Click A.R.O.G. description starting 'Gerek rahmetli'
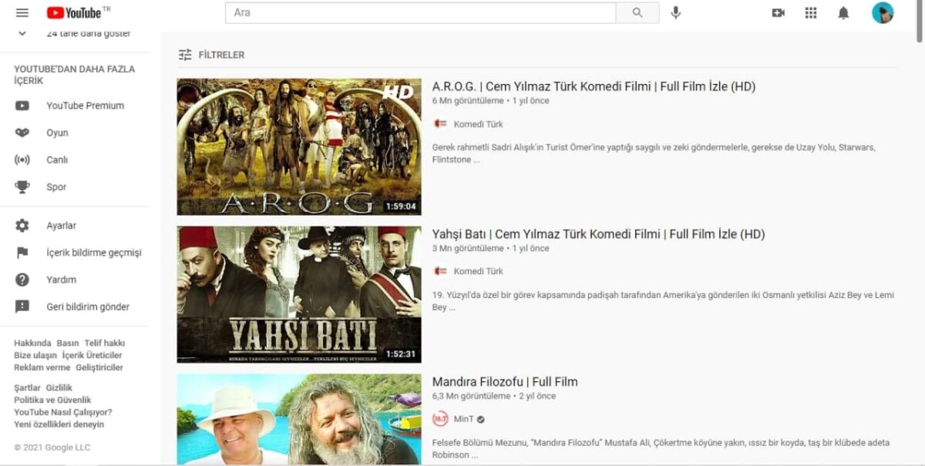 tap(654, 153)
